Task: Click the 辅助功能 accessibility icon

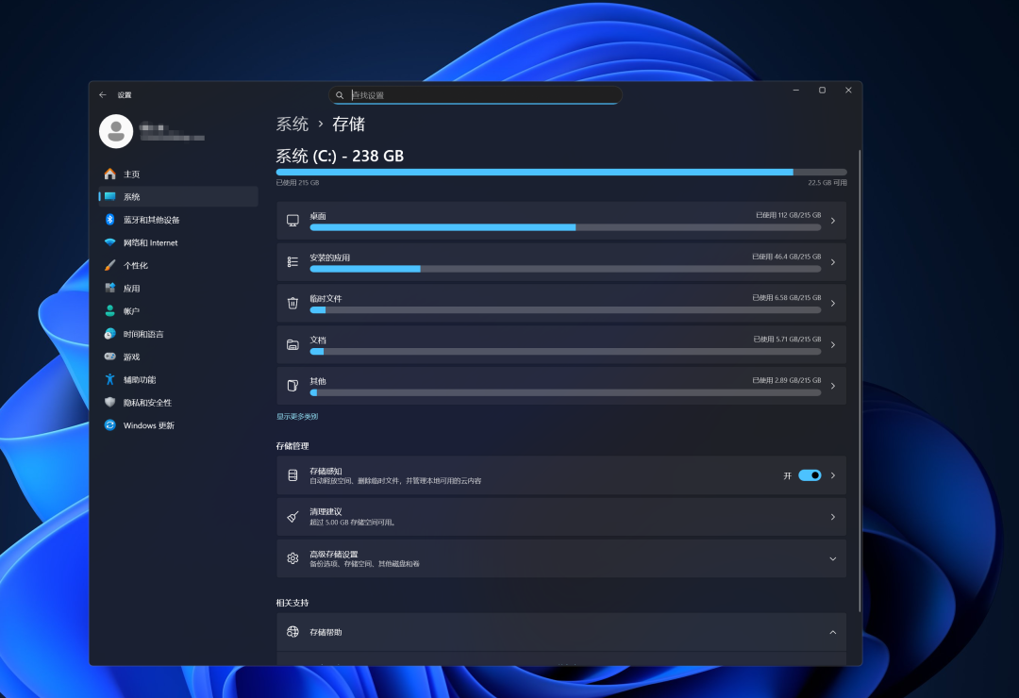Action: point(109,379)
